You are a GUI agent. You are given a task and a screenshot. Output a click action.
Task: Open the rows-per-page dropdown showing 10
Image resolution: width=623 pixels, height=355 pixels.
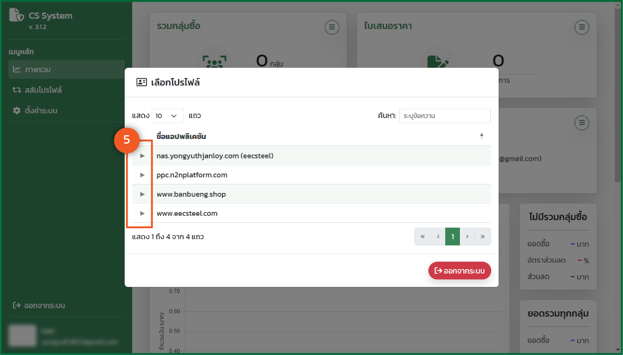click(167, 116)
